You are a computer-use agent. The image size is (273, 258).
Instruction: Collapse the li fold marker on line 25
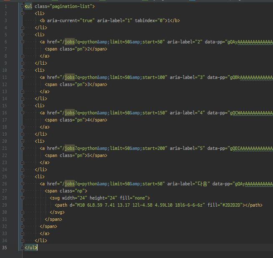coord(22,177)
